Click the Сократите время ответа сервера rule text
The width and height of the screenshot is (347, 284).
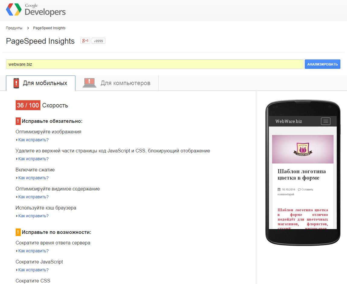click(x=53, y=243)
